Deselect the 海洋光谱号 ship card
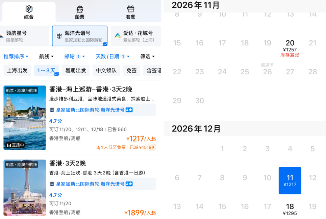This screenshot has height=219, width=326. [80, 36]
